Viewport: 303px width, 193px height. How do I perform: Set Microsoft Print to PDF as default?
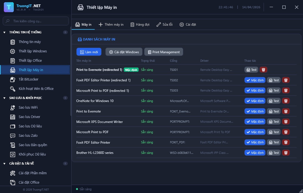coord(255,132)
